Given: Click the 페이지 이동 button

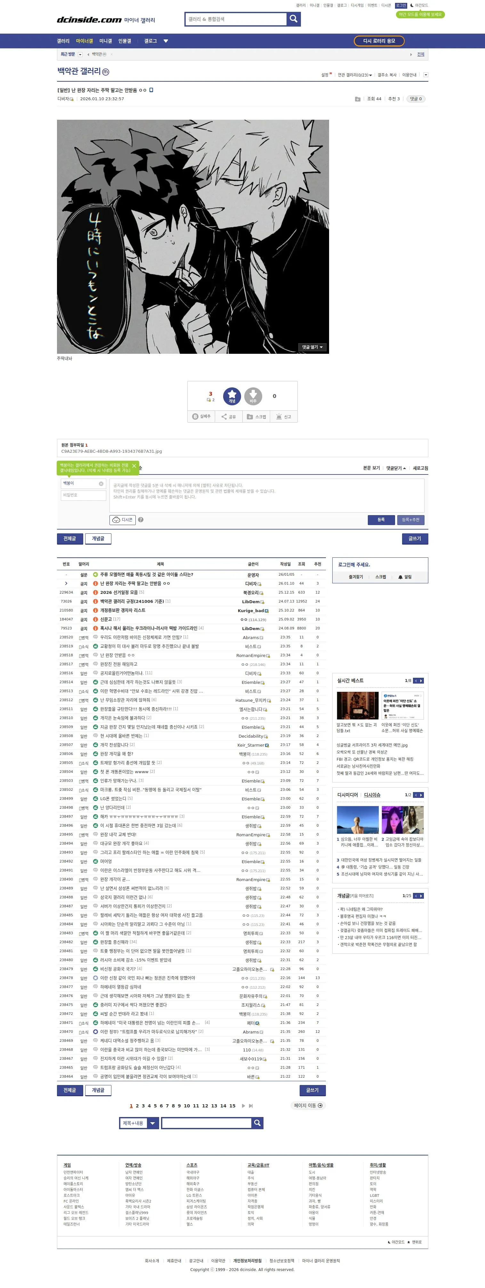Looking at the screenshot, I should coord(308,1106).
